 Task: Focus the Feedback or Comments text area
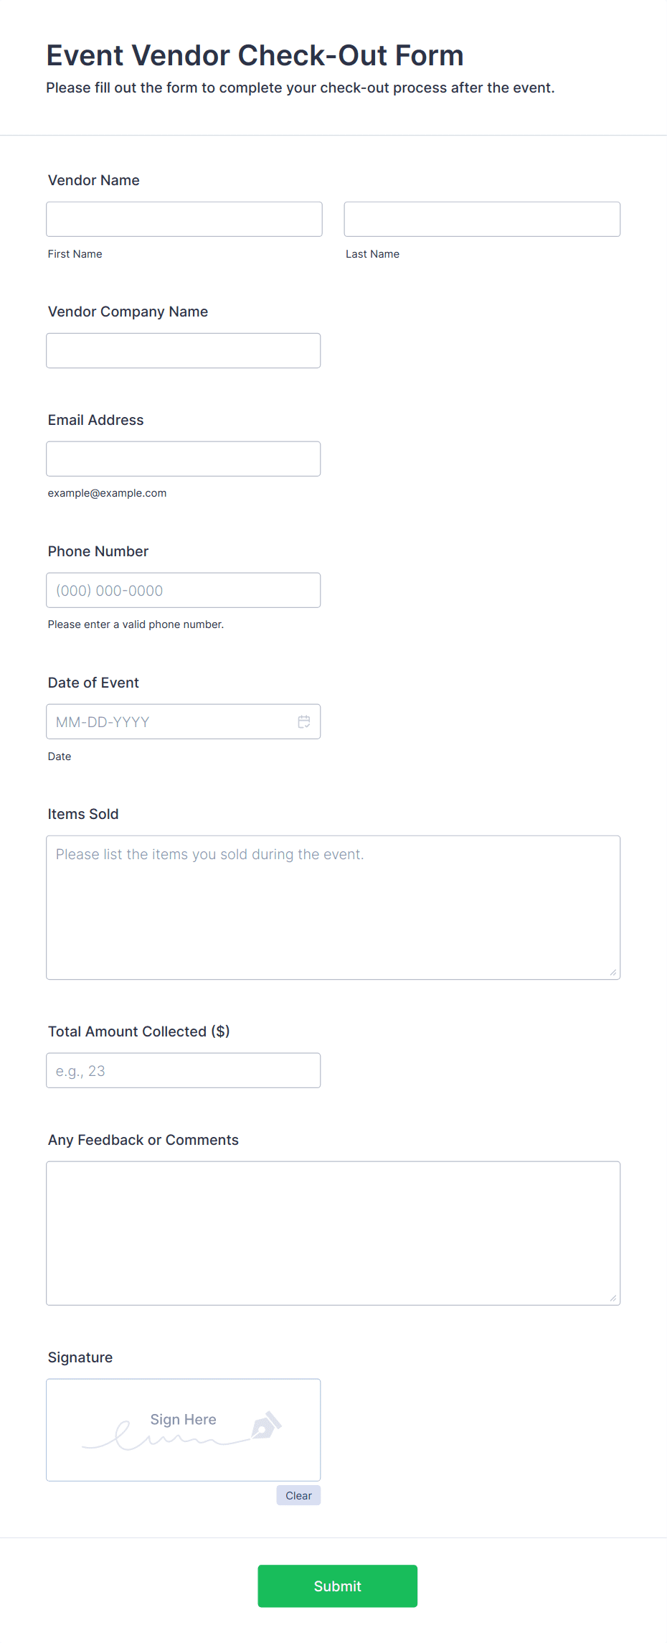coord(333,1233)
